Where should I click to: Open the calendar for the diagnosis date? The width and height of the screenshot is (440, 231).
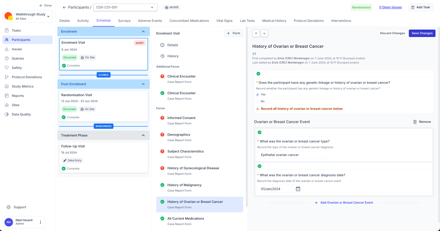[298, 189]
